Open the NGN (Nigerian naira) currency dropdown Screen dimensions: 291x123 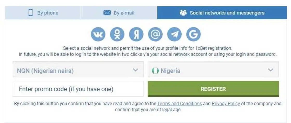tap(78, 69)
